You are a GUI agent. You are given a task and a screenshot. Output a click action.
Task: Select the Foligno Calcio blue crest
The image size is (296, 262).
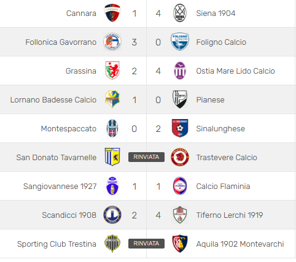(x=180, y=42)
